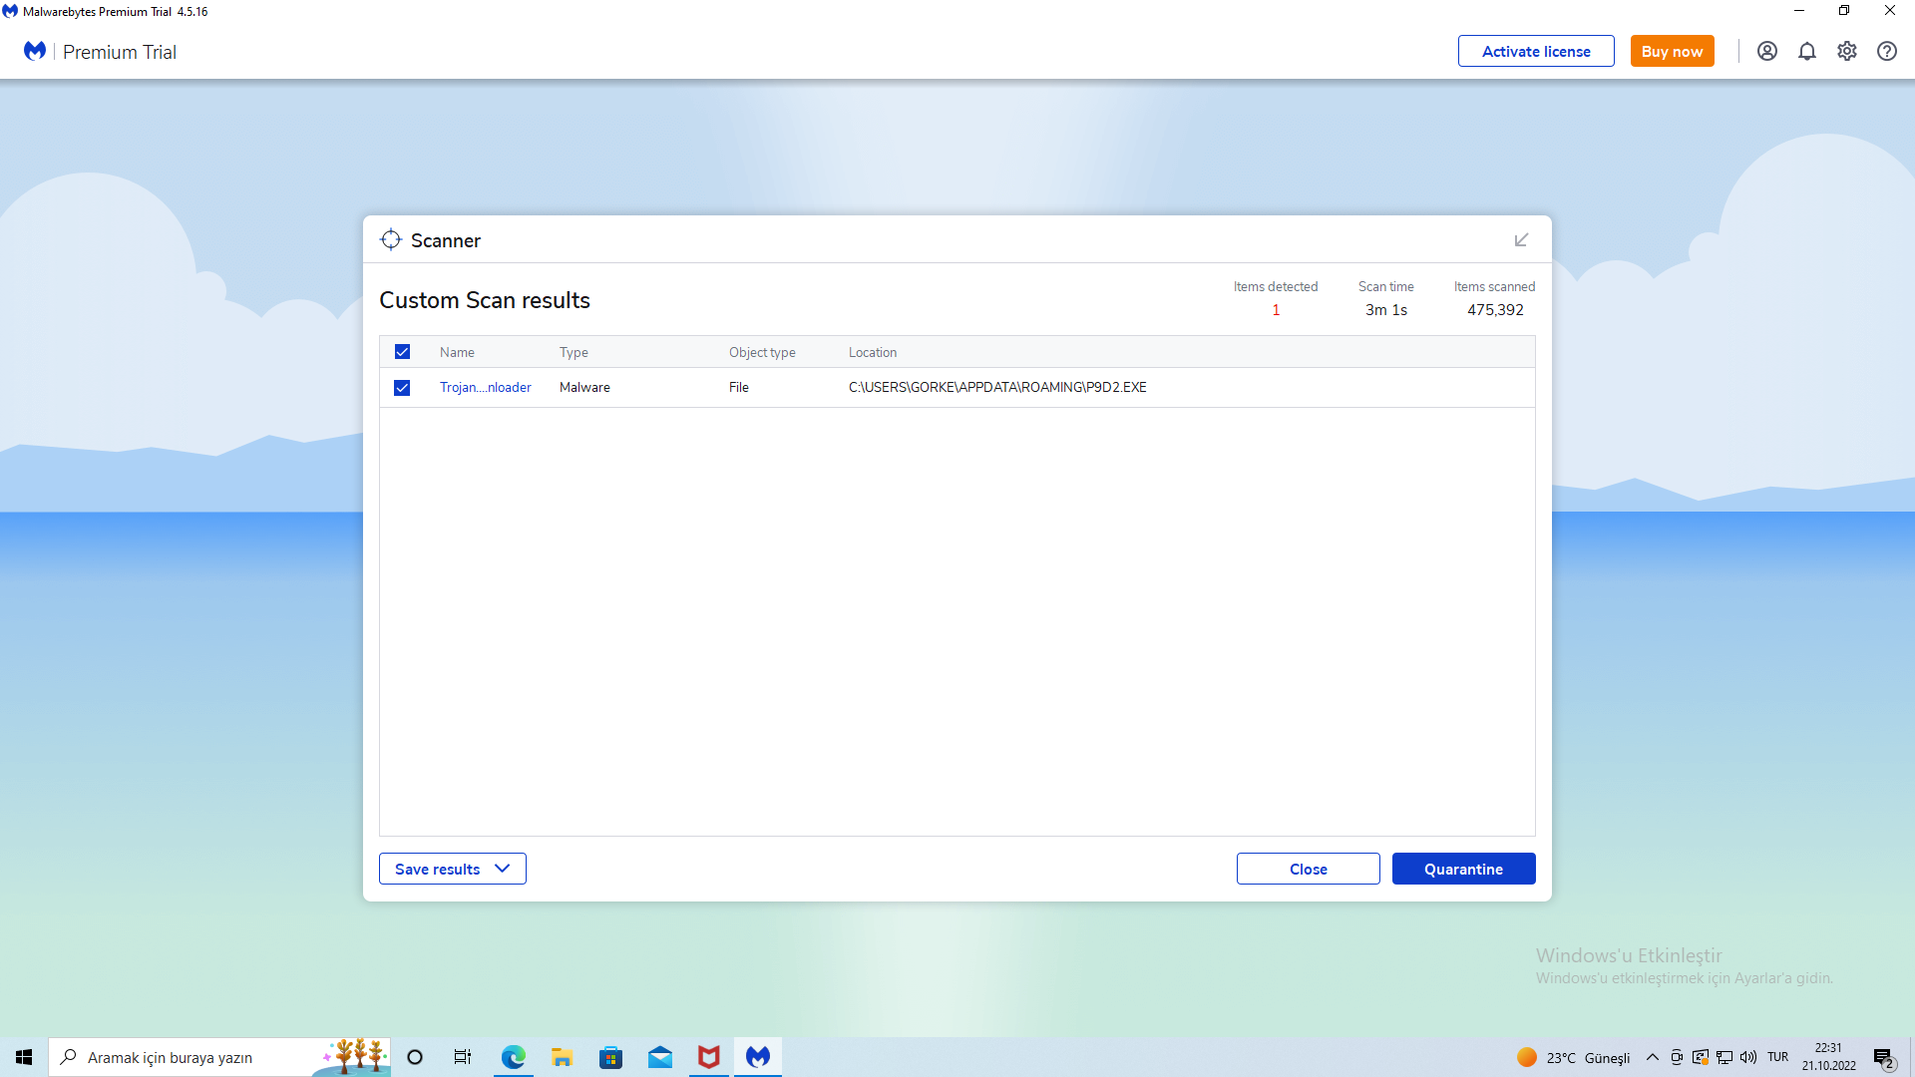Open the help question mark icon
This screenshot has width=1915, height=1077.
coord(1886,51)
